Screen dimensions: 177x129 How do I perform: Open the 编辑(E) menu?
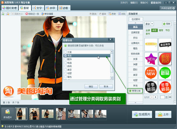click(x=134, y=3)
